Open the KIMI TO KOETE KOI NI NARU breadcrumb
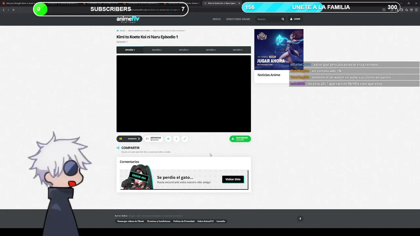Screen dimensions: 420x236 (x=139, y=30)
